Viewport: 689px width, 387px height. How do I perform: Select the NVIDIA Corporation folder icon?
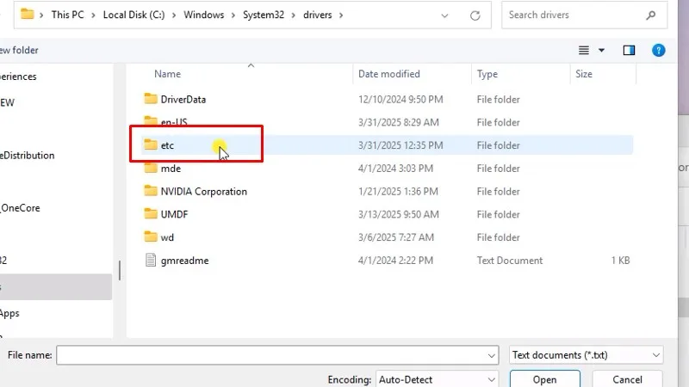tap(151, 192)
